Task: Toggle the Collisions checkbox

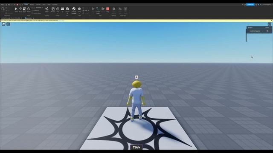Action: point(35,10)
